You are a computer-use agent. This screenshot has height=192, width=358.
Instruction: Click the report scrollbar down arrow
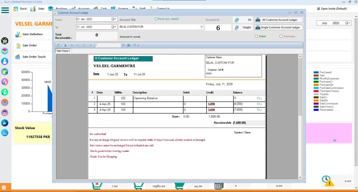tap(300, 177)
